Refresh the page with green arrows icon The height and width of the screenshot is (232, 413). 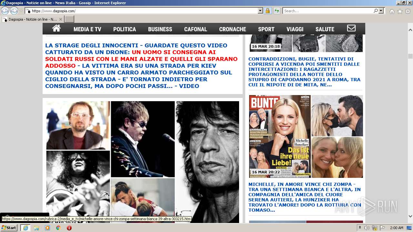(277, 11)
